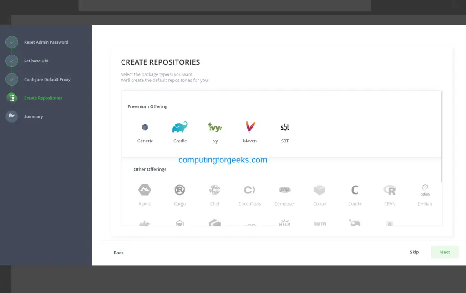Screen dimensions: 466x293
Task: Click the Debian package icon
Action: click(x=425, y=190)
